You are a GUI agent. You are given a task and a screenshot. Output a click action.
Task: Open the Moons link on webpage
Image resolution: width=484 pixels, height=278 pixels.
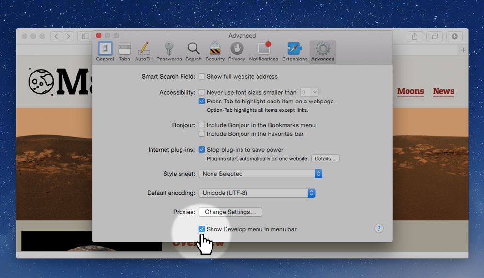tap(410, 91)
